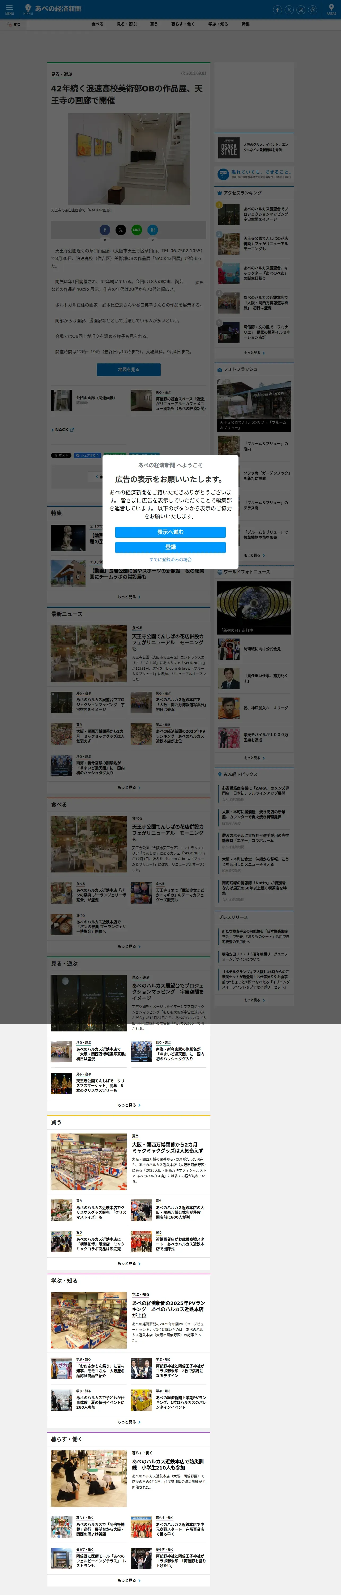Click the 登録 button in dialog

coord(170,547)
